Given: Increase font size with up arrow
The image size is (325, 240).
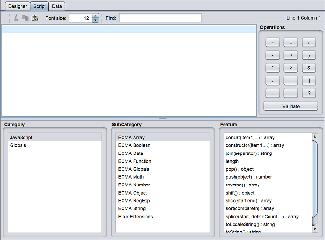Looking at the screenshot, I should [95, 16].
